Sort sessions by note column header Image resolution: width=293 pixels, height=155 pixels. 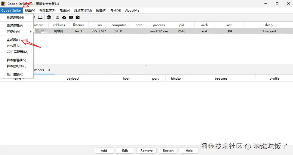(139, 25)
